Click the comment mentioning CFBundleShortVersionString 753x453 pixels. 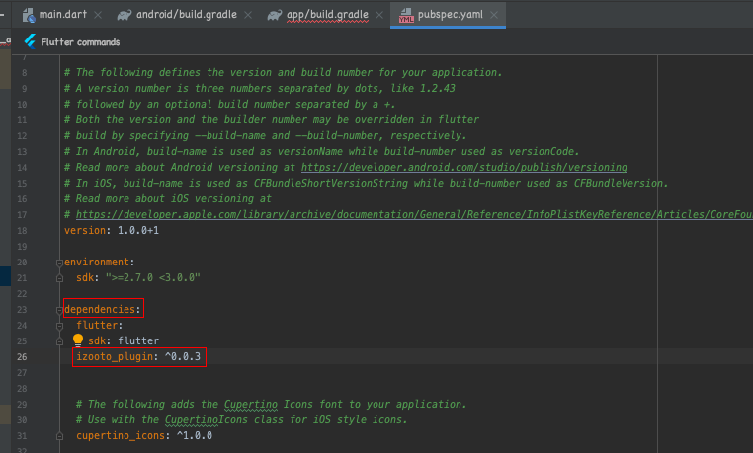click(x=366, y=184)
